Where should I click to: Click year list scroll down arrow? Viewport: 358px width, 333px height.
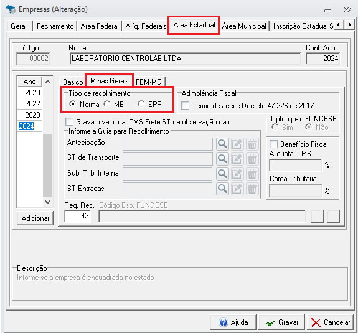48,202
